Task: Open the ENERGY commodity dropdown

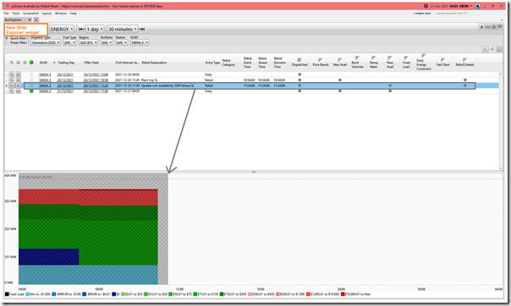Action: point(62,30)
